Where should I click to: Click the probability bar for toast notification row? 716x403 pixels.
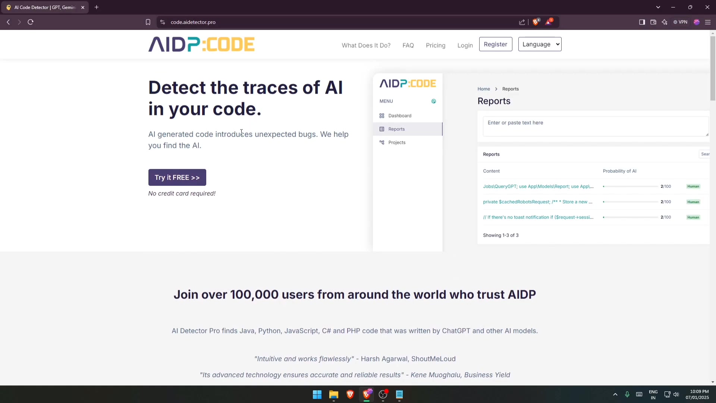(630, 217)
